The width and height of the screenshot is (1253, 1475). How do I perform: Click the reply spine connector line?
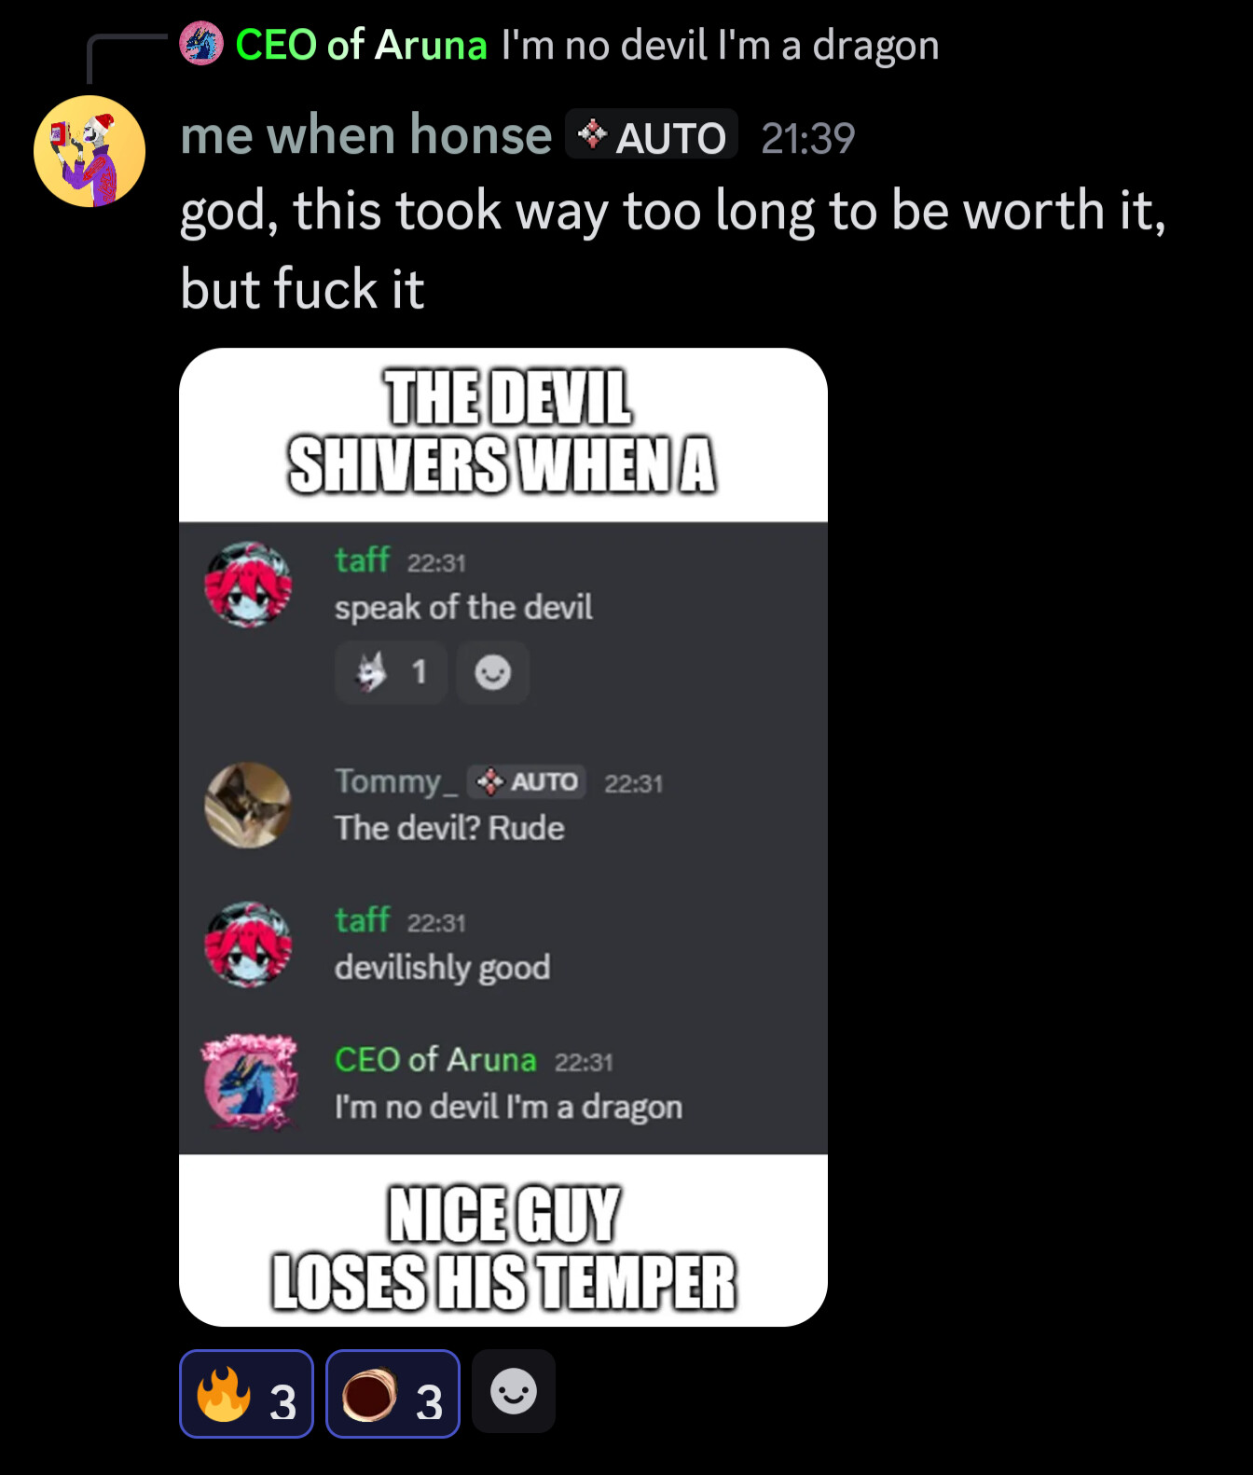tap(127, 59)
